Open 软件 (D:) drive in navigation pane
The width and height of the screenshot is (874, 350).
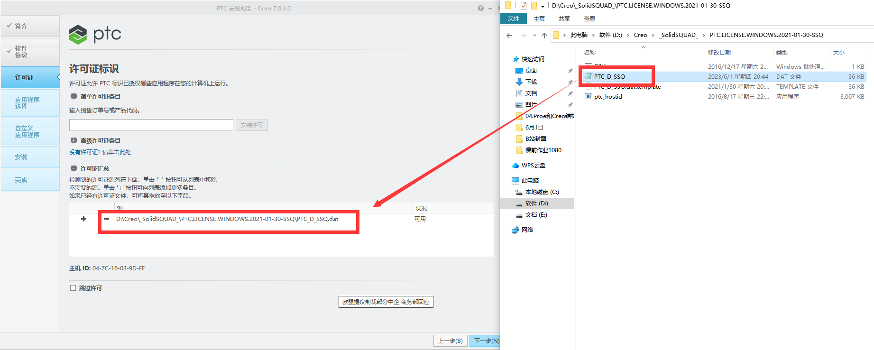point(536,203)
